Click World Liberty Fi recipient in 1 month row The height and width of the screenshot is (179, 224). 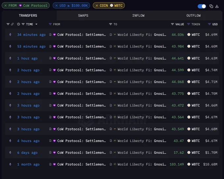click(x=142, y=164)
